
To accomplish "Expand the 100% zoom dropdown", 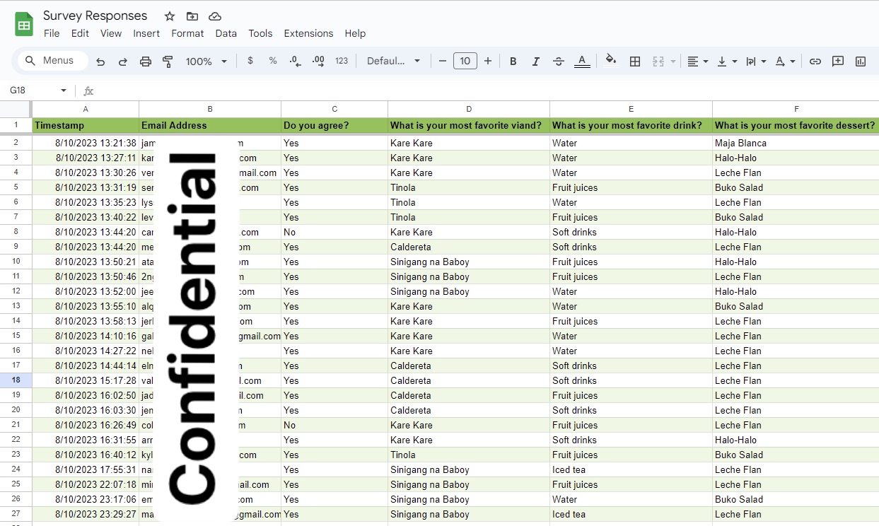I will (x=206, y=62).
